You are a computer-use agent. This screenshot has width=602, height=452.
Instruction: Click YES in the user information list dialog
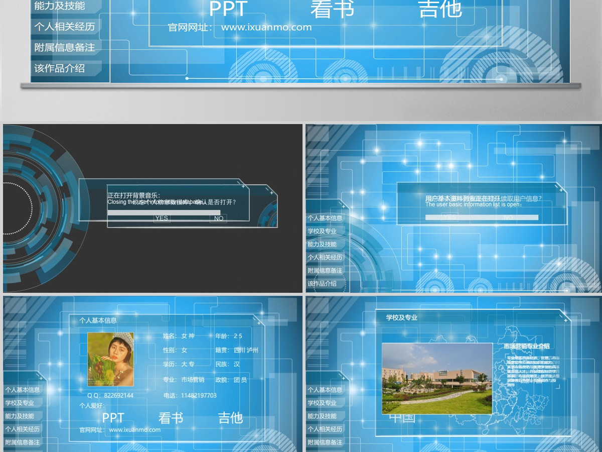coord(450,217)
